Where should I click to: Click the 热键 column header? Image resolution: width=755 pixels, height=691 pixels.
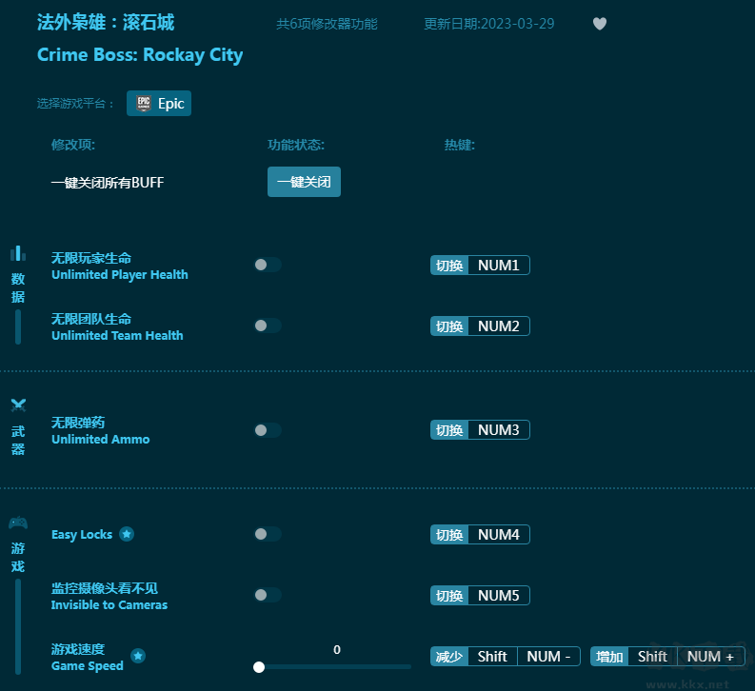(459, 145)
